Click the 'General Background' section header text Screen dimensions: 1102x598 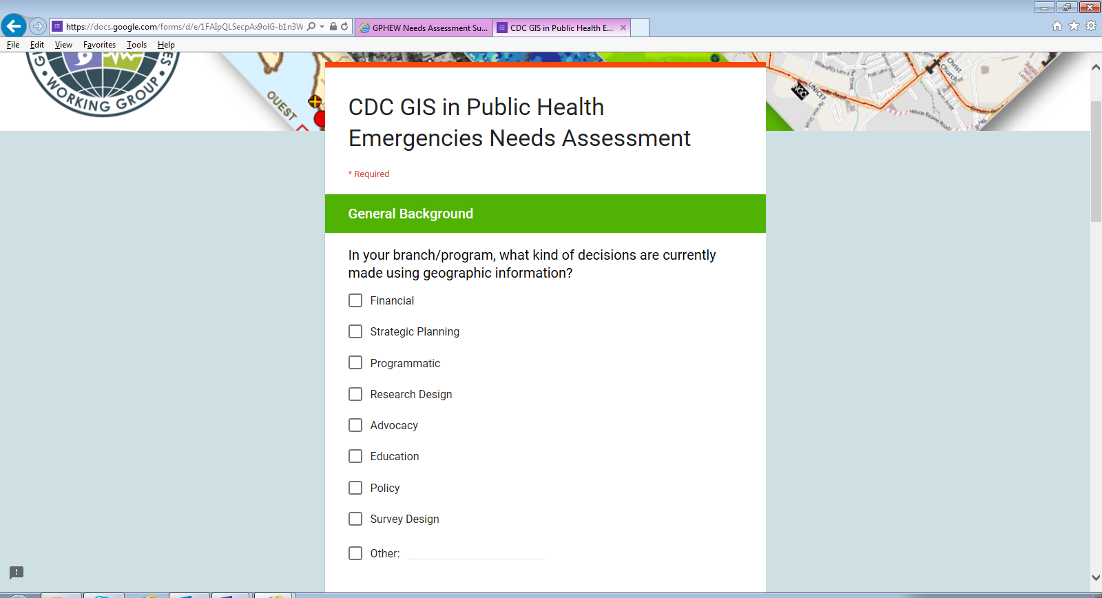410,214
